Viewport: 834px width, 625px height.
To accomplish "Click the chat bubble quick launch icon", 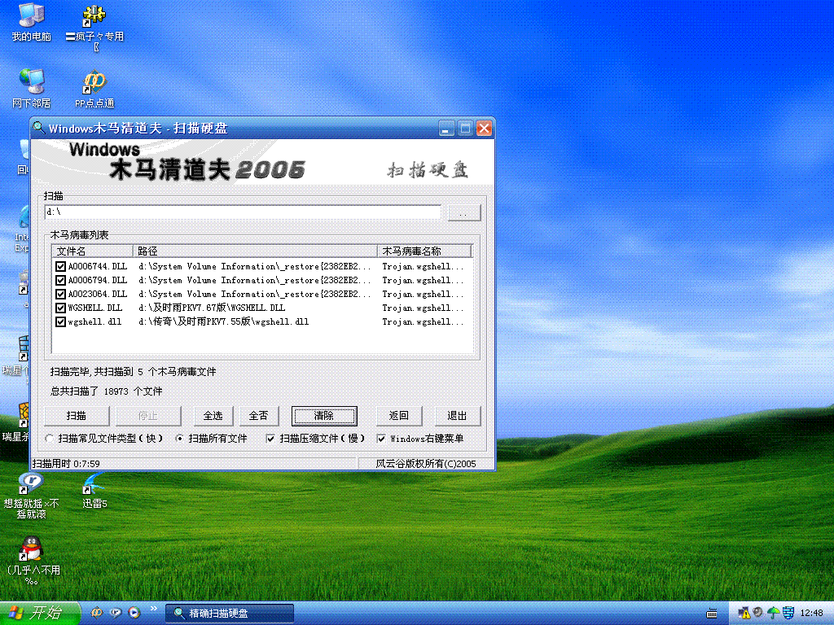I will 116,613.
